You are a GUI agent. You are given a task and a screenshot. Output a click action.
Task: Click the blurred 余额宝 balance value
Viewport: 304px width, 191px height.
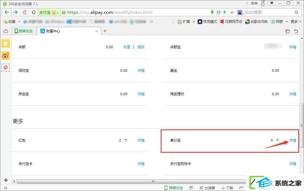click(273, 46)
